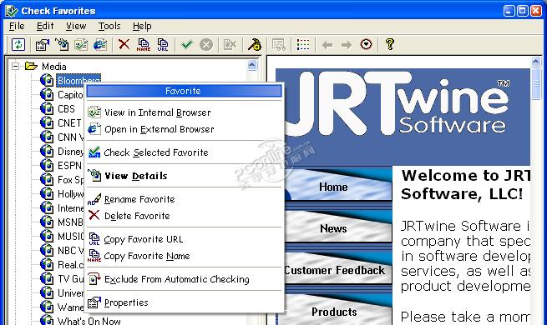This screenshot has width=547, height=325.
Task: Click the back arrow toolbar icon
Action: coord(327,44)
